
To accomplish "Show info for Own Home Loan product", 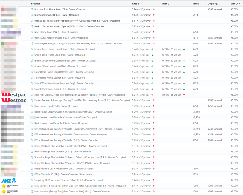I will tap(32, 106).
